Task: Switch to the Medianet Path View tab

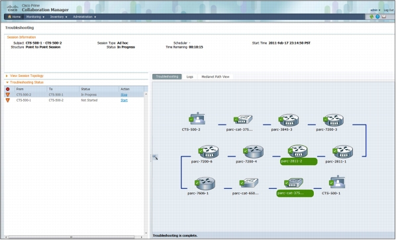Action: pyautogui.click(x=215, y=77)
